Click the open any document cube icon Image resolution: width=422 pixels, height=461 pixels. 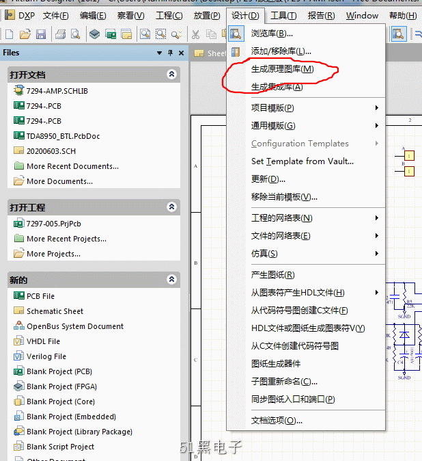(x=95, y=34)
